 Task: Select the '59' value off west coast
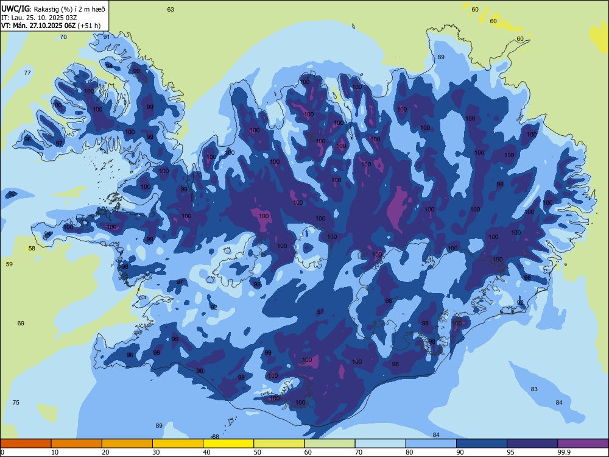(9, 264)
